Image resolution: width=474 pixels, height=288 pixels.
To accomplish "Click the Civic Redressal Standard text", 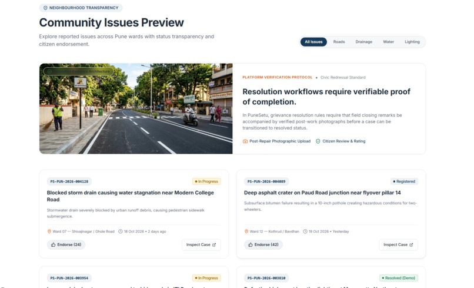I will coord(343,78).
